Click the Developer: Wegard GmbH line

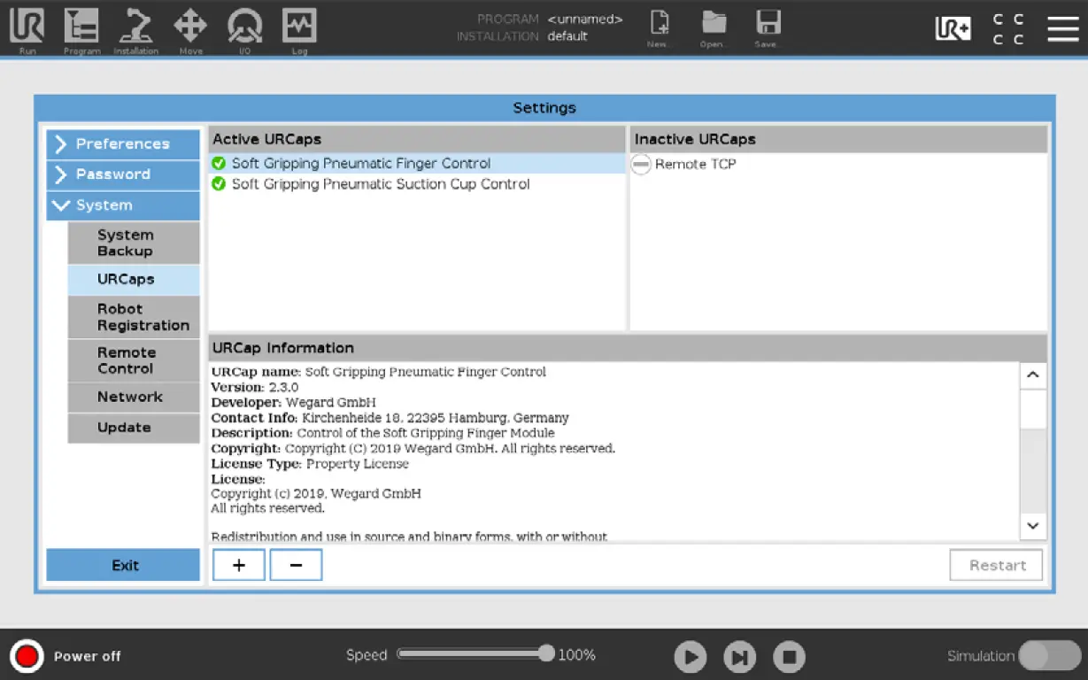293,403
